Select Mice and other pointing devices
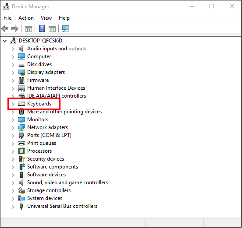 pos(64,112)
